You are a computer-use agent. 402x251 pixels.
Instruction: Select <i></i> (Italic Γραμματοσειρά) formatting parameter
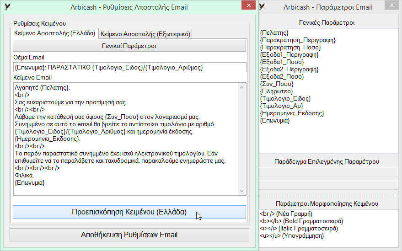pos(299,229)
